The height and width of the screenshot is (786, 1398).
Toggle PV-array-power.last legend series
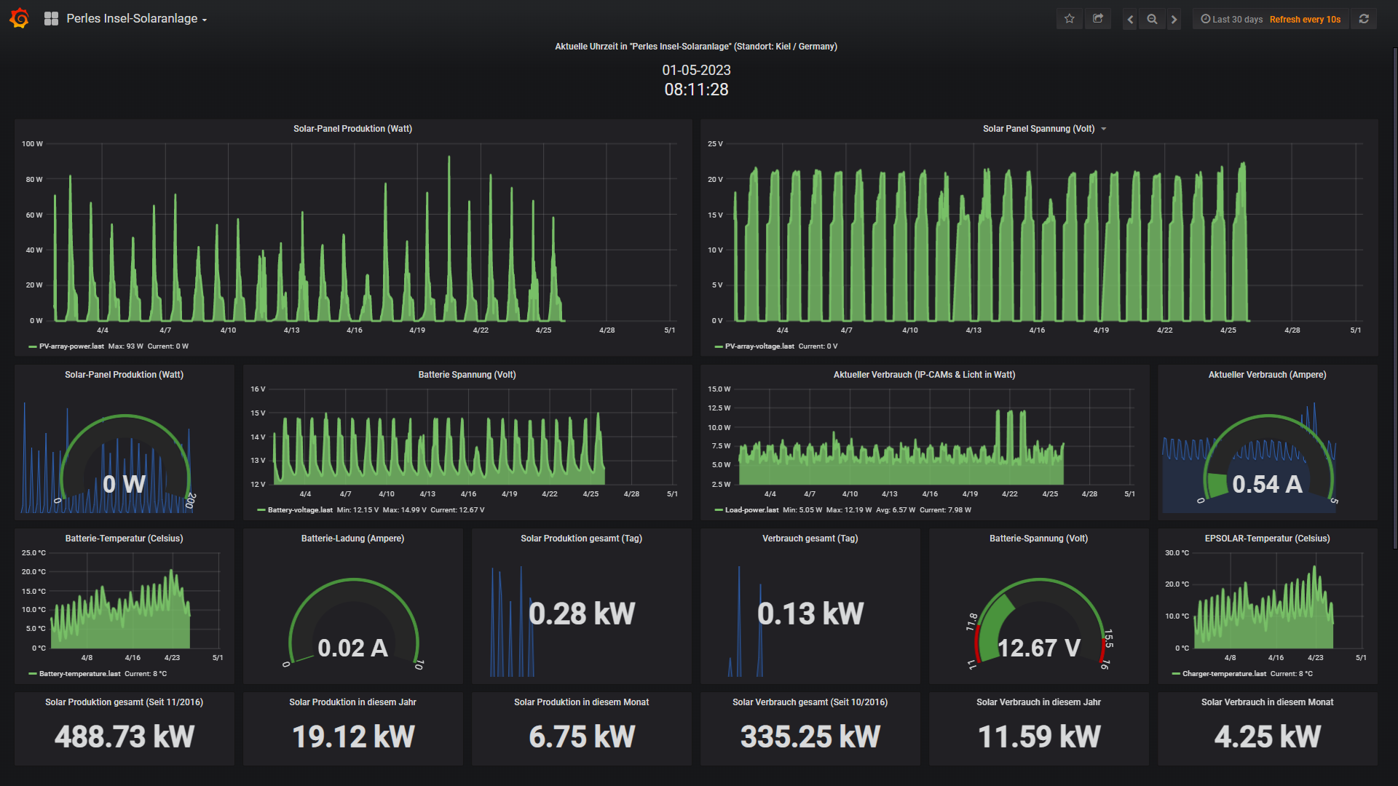click(71, 346)
